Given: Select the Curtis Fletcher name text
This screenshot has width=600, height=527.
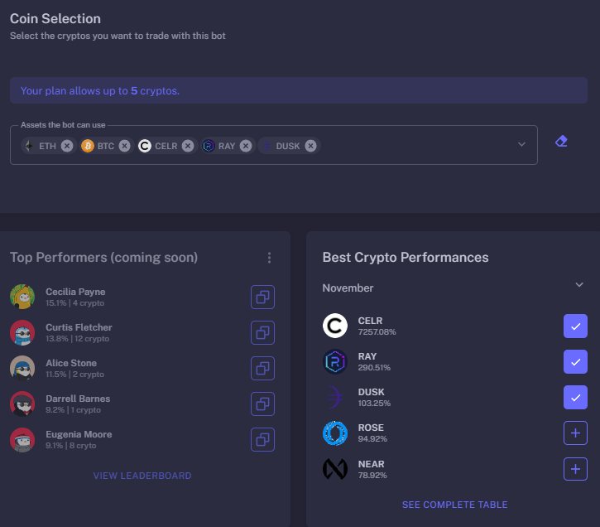Looking at the screenshot, I should (79, 327).
